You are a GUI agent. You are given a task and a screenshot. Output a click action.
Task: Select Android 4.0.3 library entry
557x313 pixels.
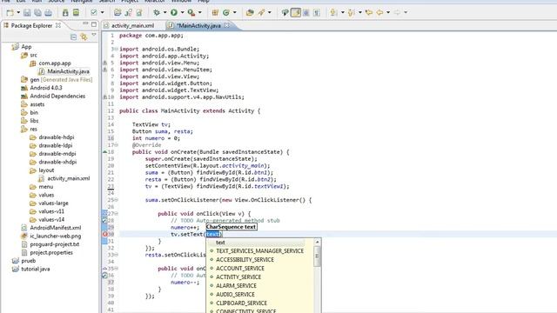tap(46, 88)
